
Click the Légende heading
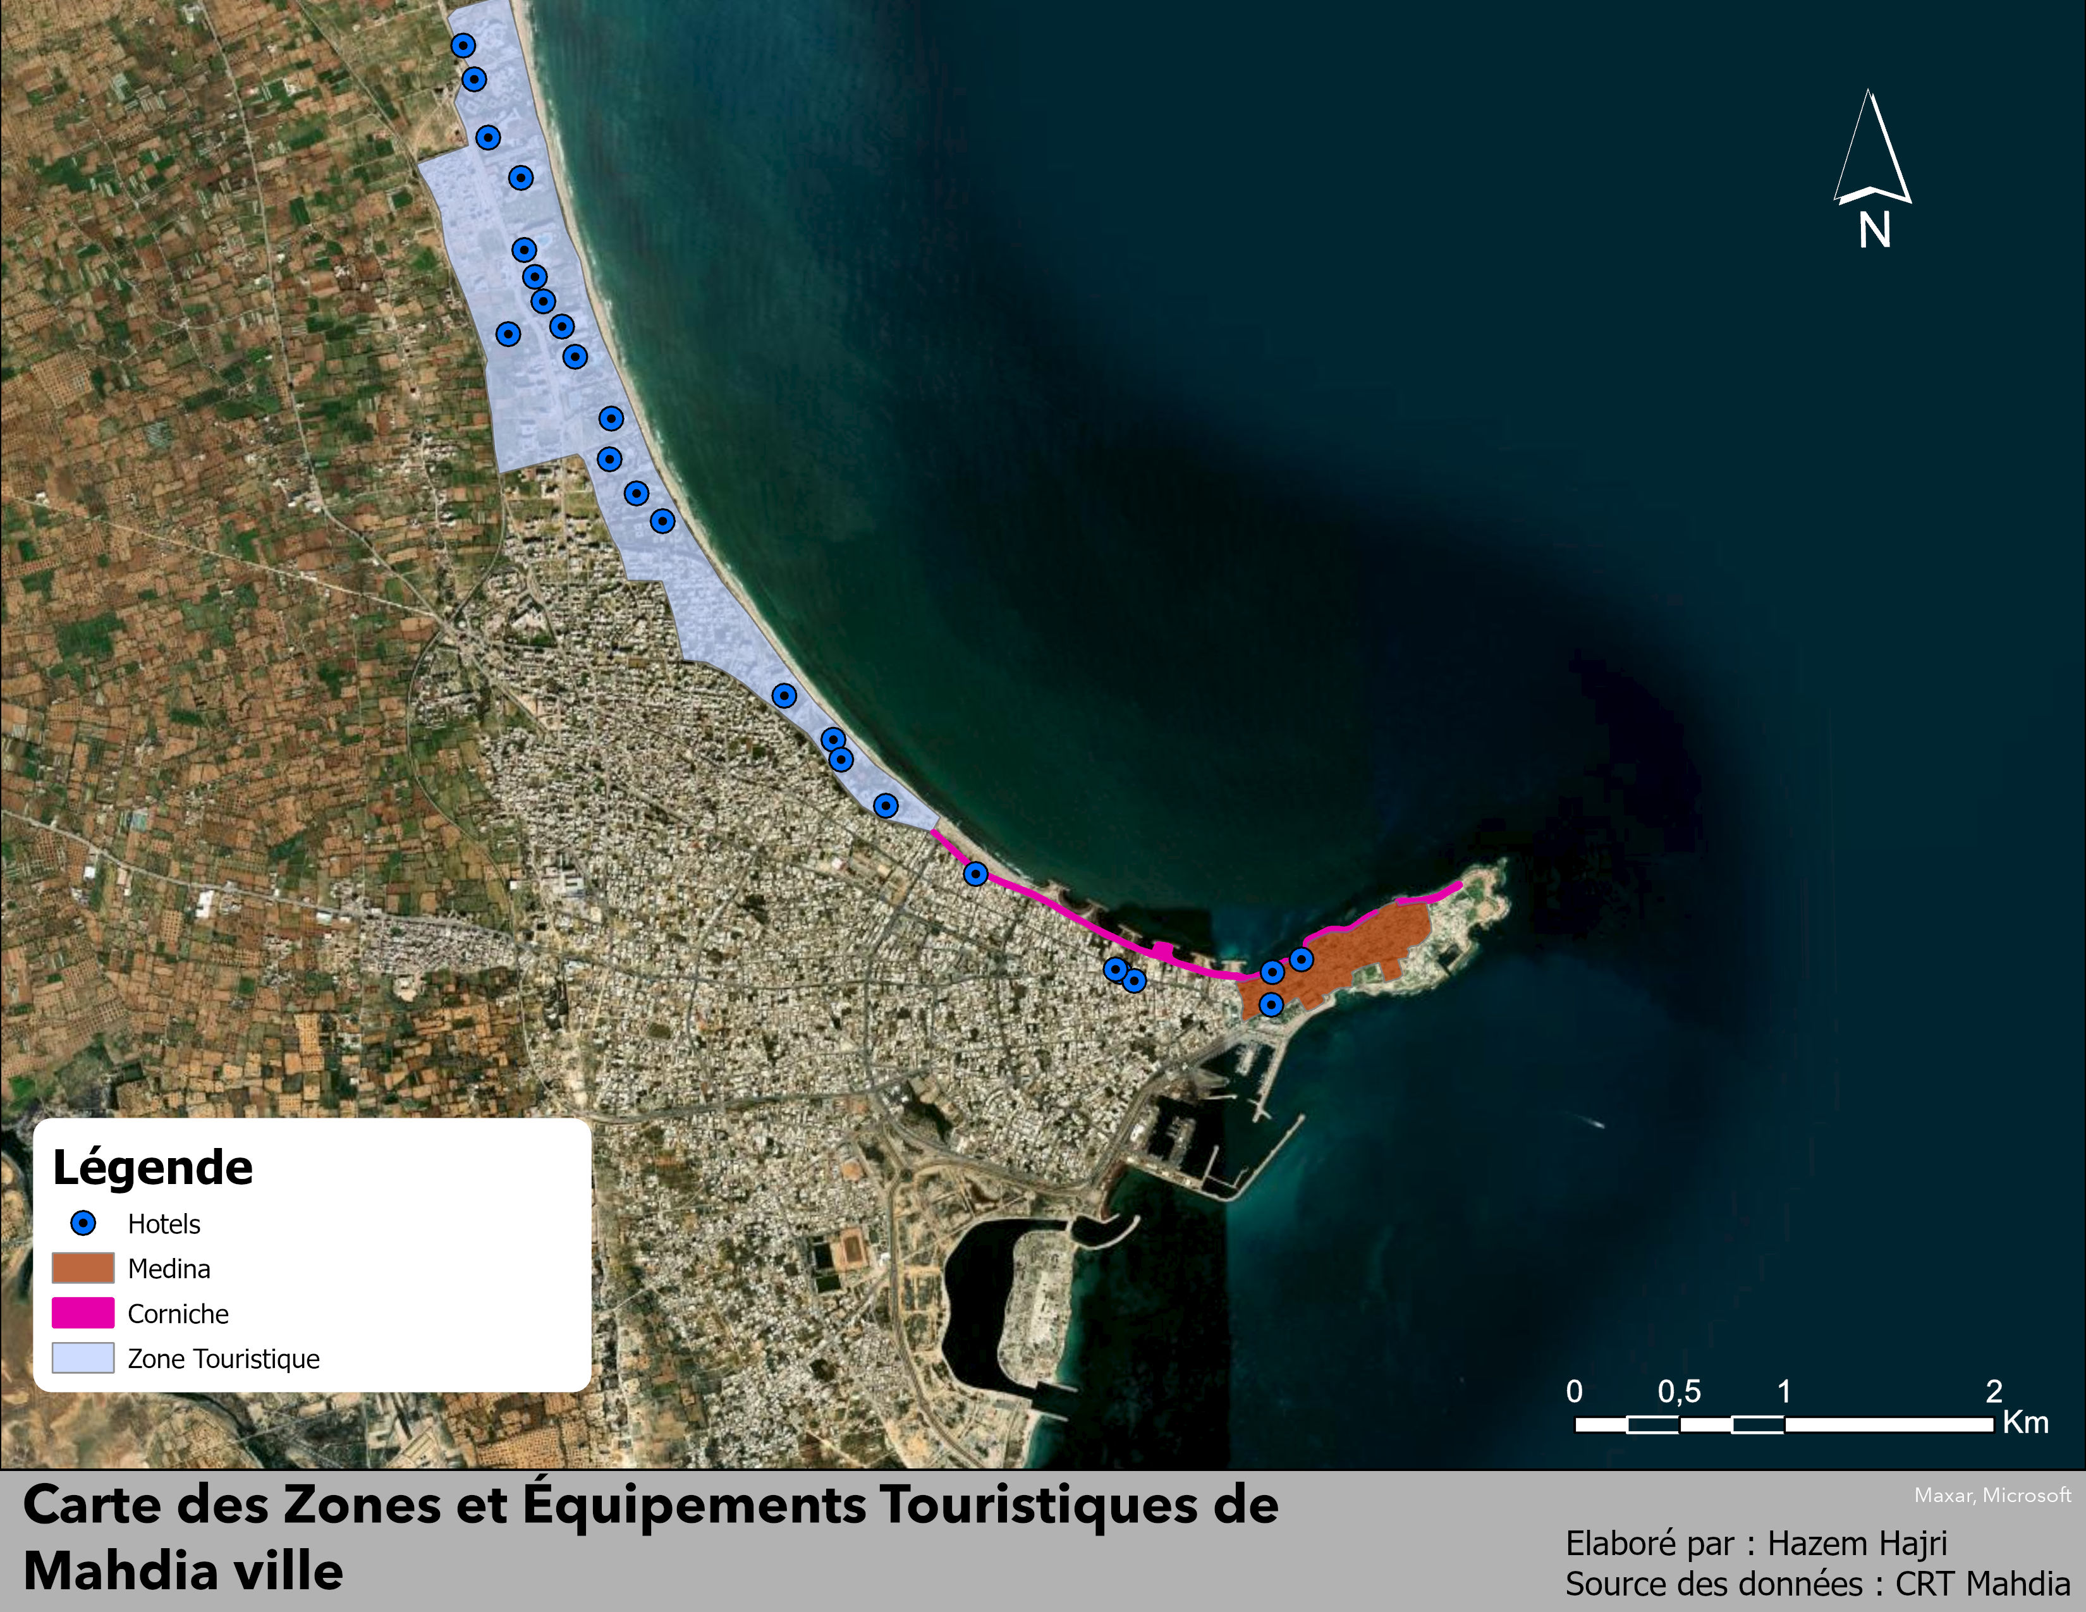coord(153,1167)
